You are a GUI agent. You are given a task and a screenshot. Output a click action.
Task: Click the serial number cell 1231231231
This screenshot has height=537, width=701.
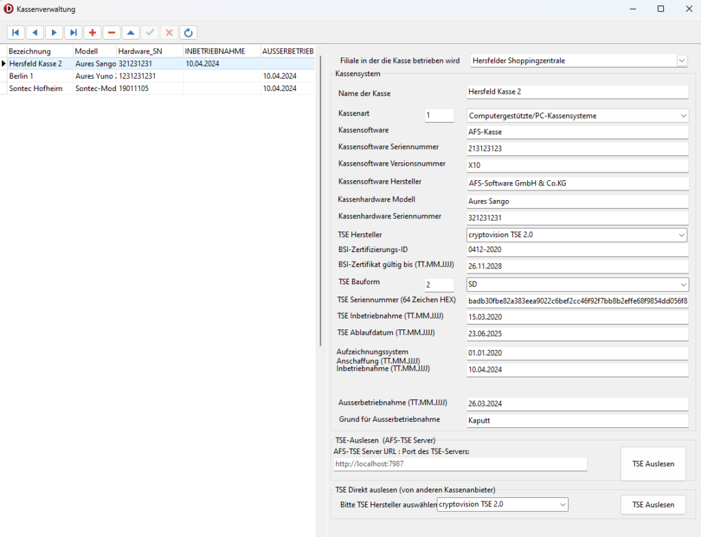pos(150,76)
